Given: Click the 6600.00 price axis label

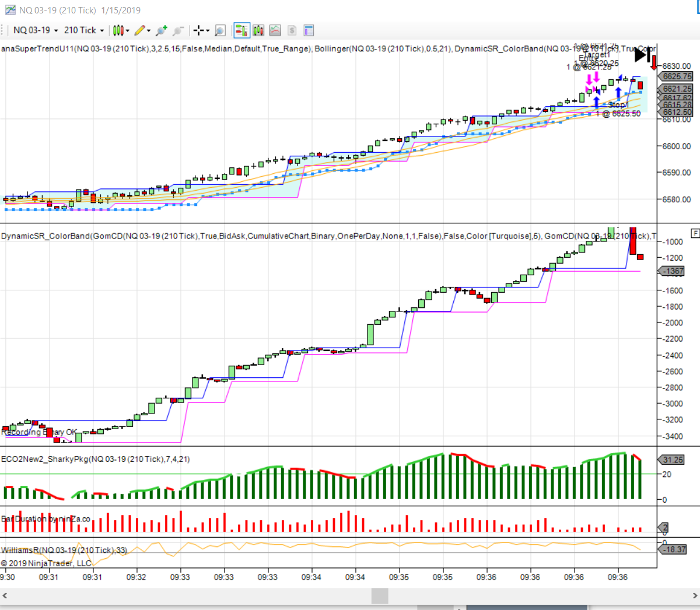Looking at the screenshot, I should [677, 146].
